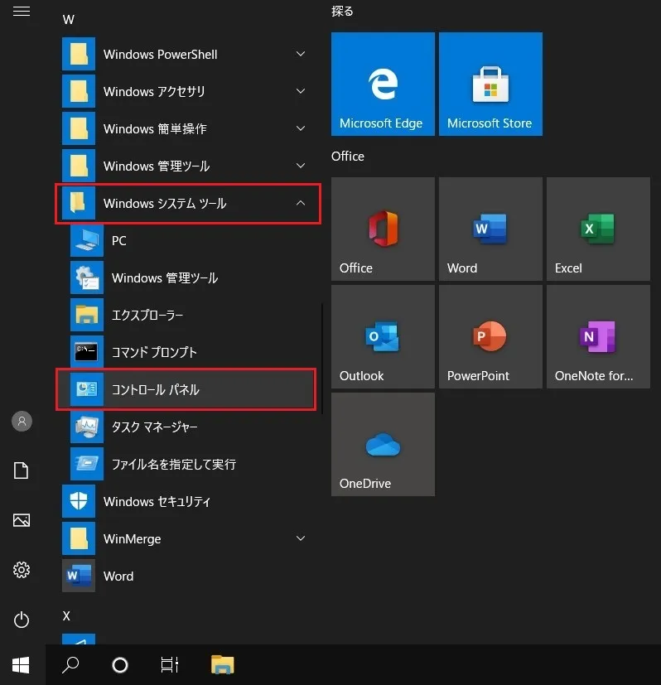Expand the Windows PowerShell folder chevron

(x=301, y=54)
